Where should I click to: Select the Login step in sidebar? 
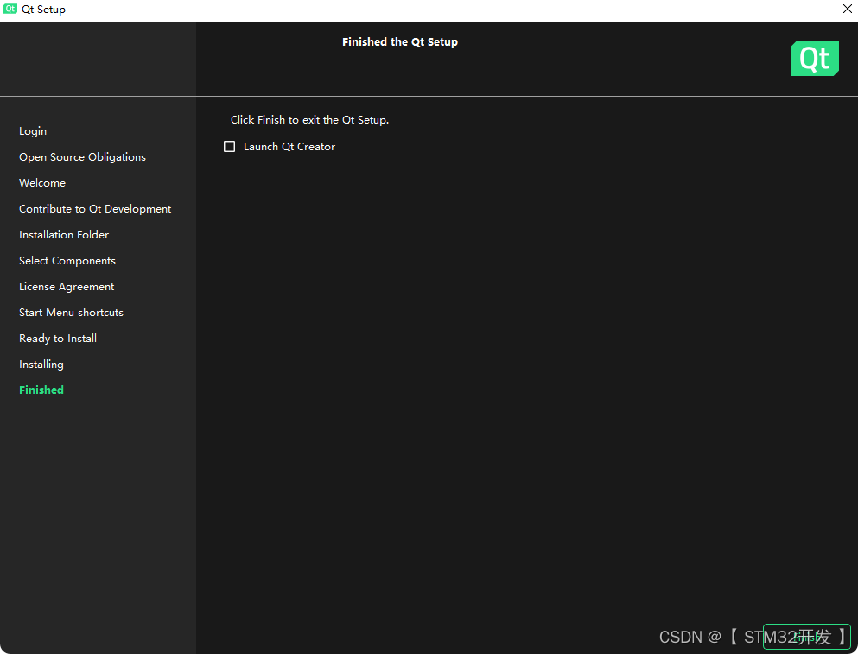click(x=33, y=131)
